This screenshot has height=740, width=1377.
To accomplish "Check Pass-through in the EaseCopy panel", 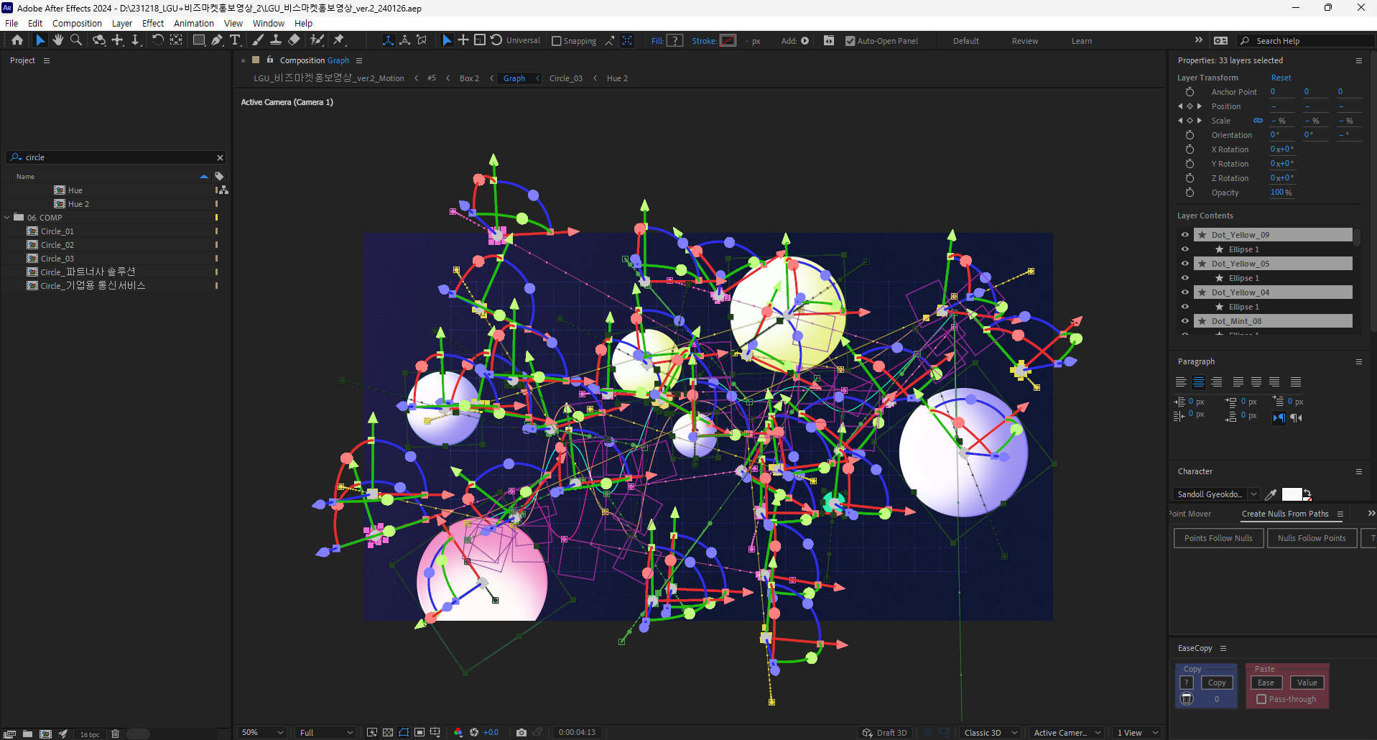I will click(x=1261, y=699).
